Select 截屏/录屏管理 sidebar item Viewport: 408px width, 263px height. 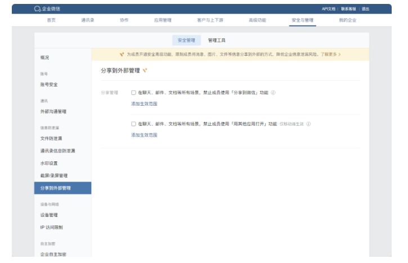pyautogui.click(x=54, y=176)
